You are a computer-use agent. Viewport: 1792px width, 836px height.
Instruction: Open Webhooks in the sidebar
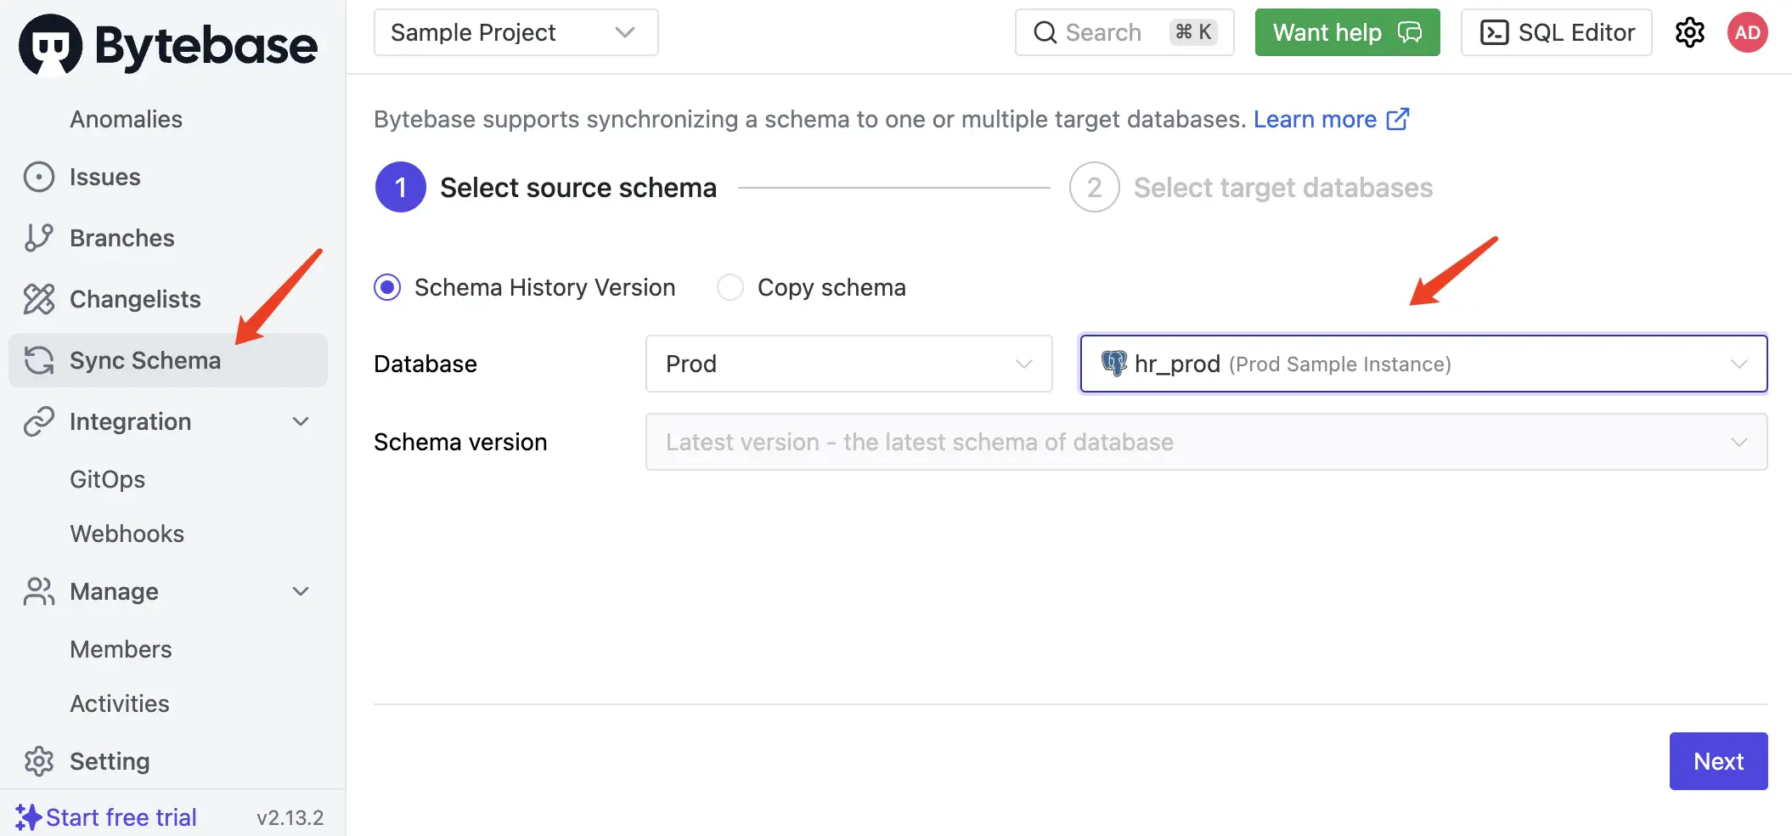point(127,534)
